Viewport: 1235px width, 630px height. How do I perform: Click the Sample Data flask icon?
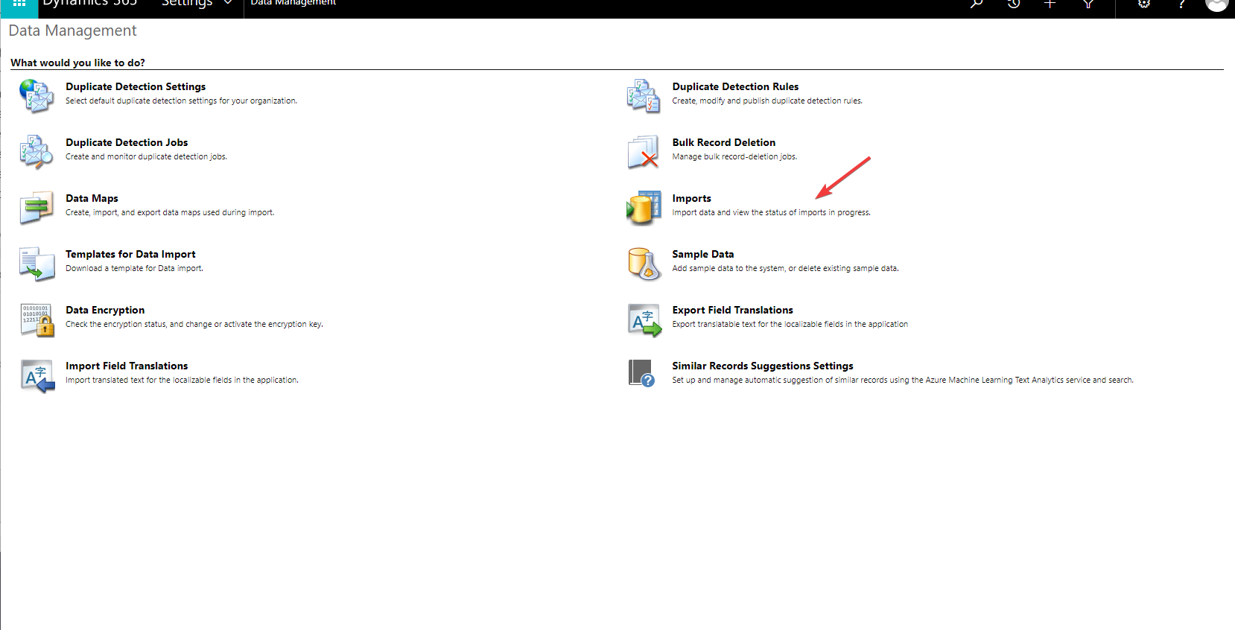(x=644, y=264)
